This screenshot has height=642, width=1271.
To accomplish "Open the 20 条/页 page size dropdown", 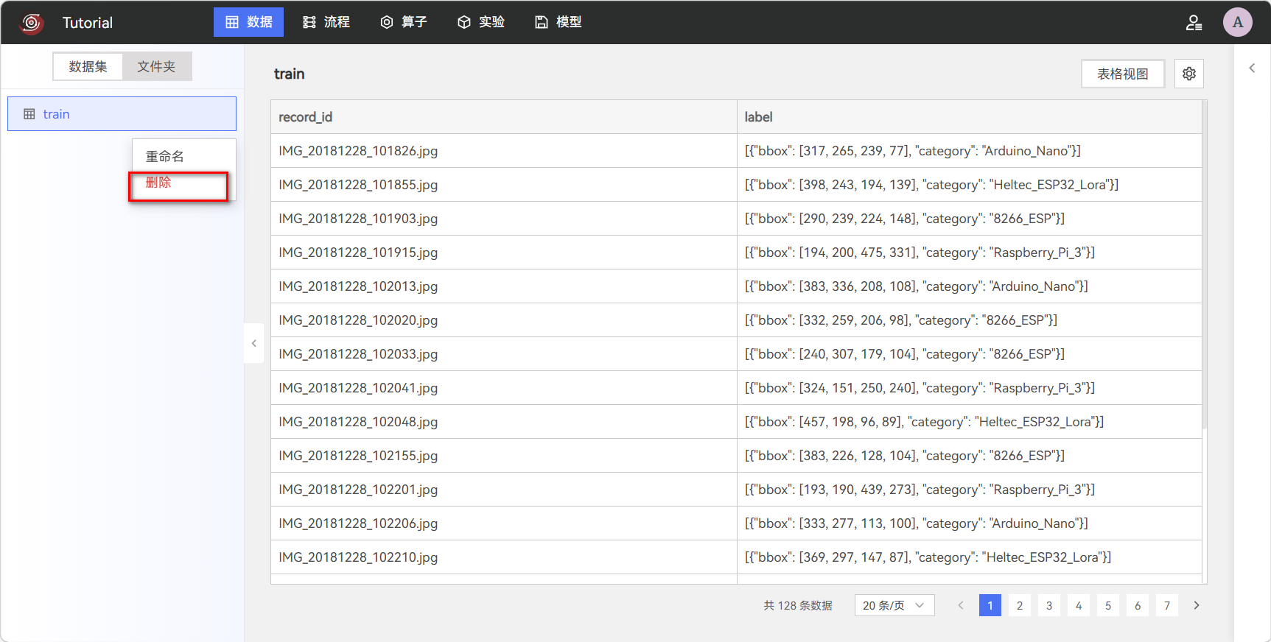I will coord(894,605).
